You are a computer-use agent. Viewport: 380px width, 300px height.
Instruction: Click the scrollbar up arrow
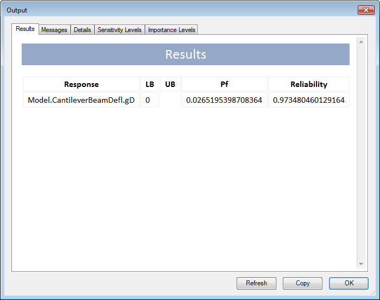click(x=361, y=42)
